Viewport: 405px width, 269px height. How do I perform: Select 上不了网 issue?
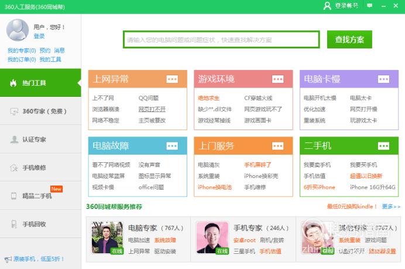point(103,98)
